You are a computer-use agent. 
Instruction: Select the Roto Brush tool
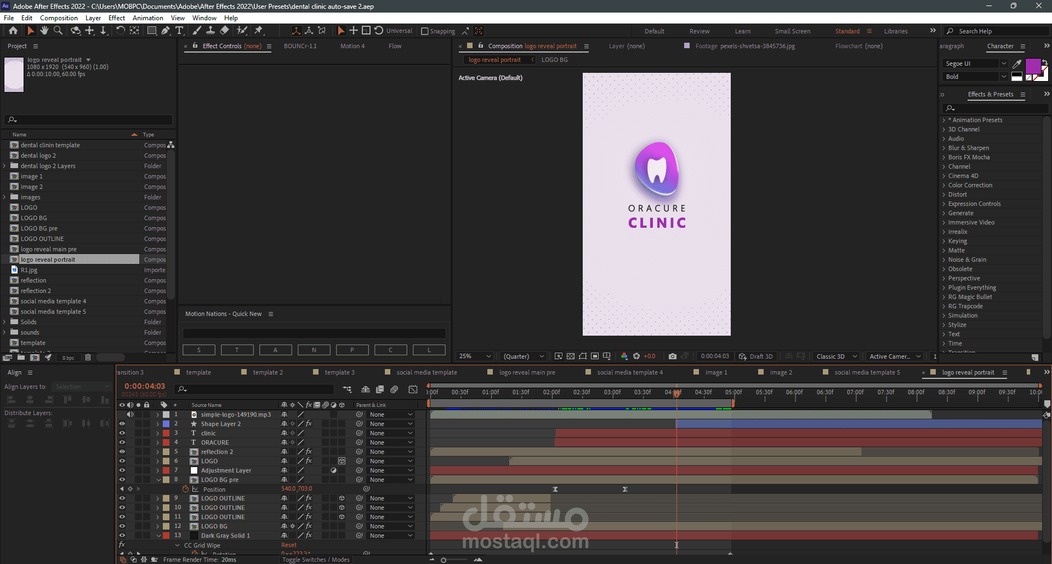pos(242,31)
